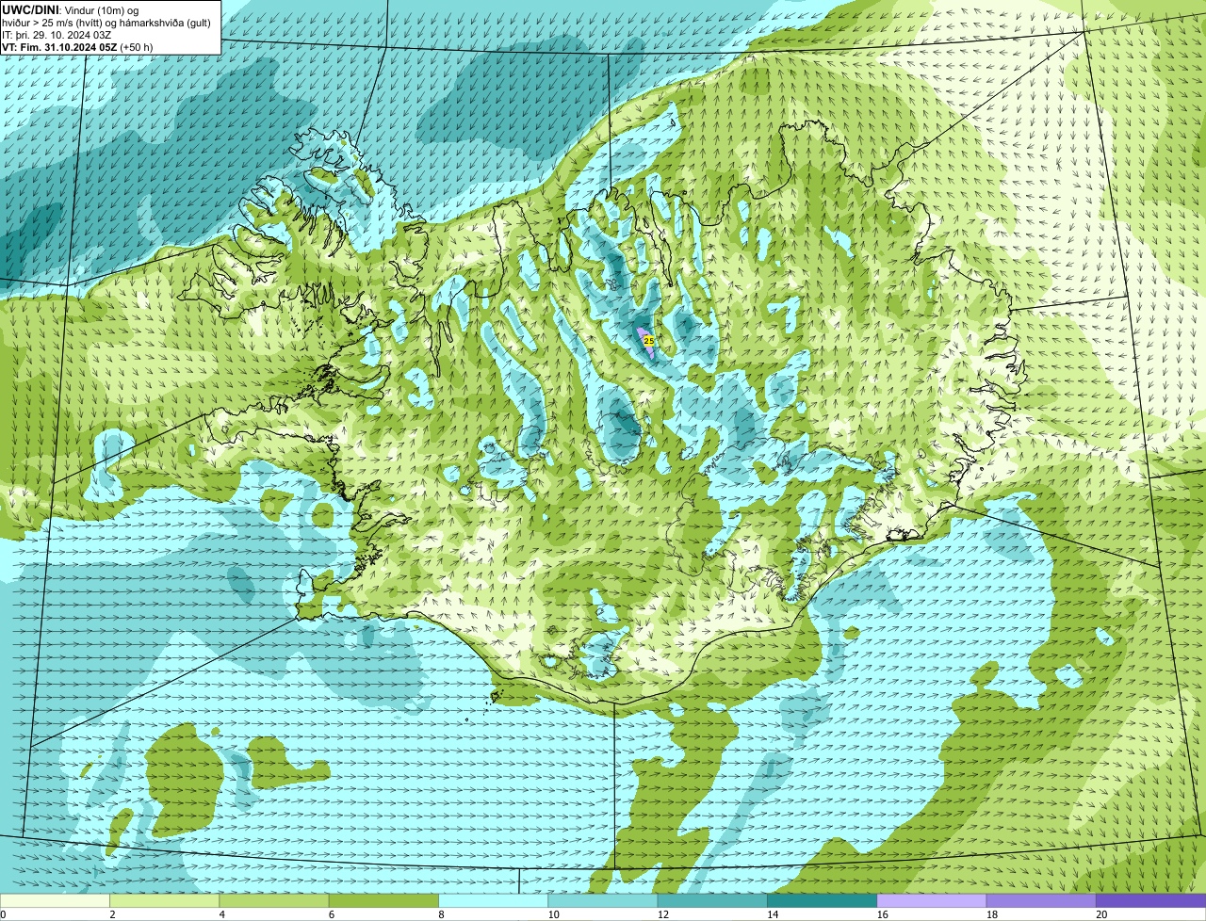Click the light yellow-green 2–4 m/s legend swatch

coord(164,901)
